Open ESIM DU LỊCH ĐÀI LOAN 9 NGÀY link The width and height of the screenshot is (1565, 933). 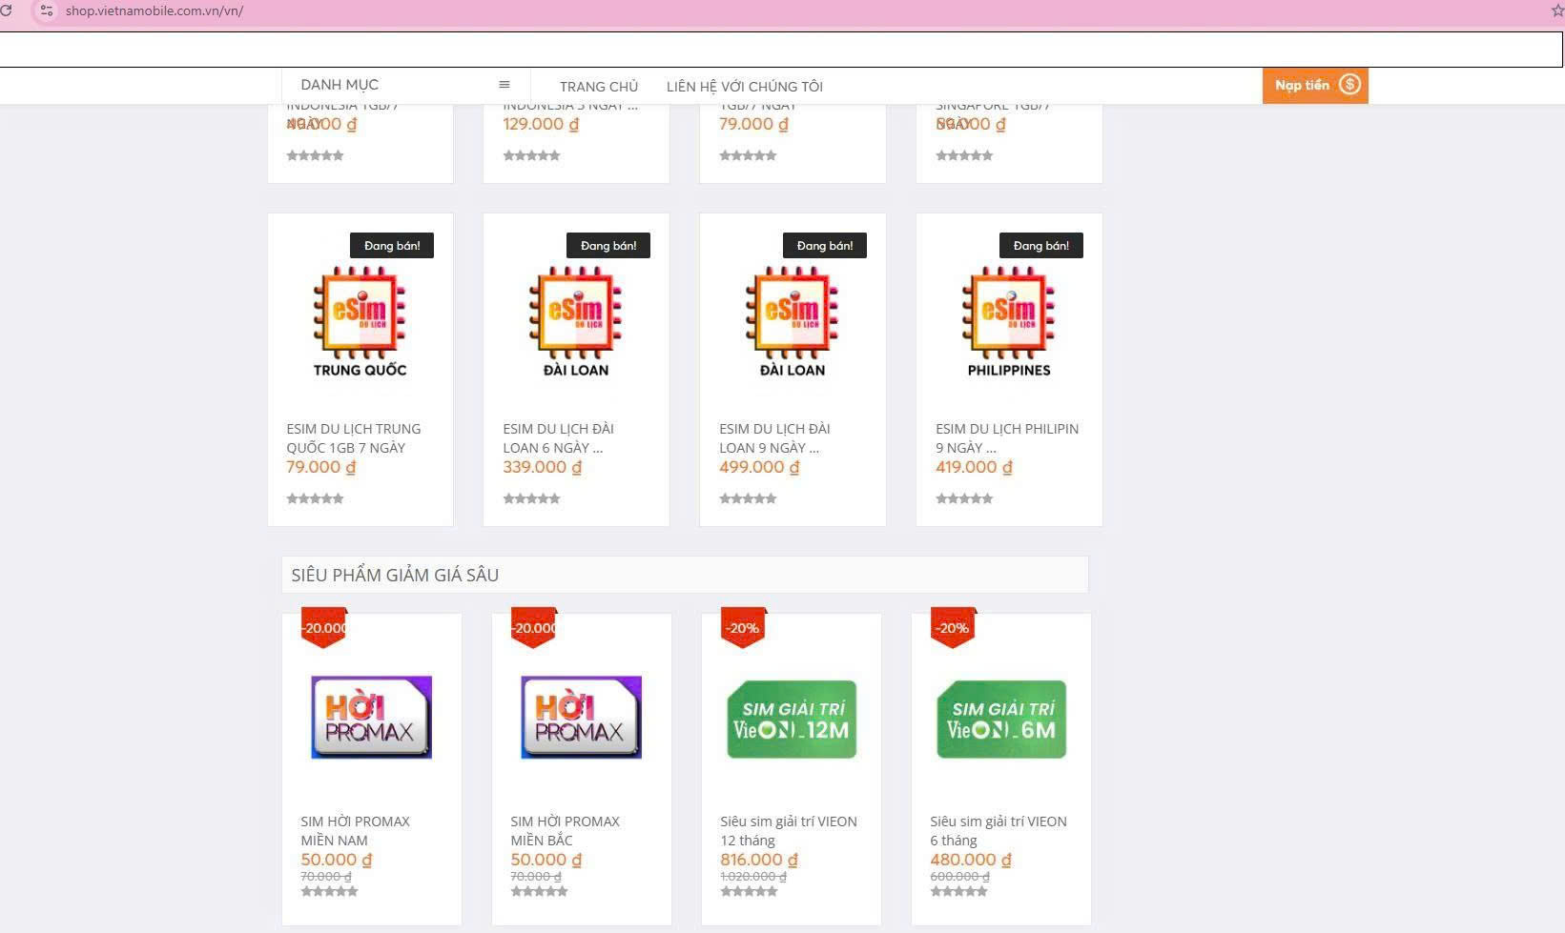click(774, 438)
